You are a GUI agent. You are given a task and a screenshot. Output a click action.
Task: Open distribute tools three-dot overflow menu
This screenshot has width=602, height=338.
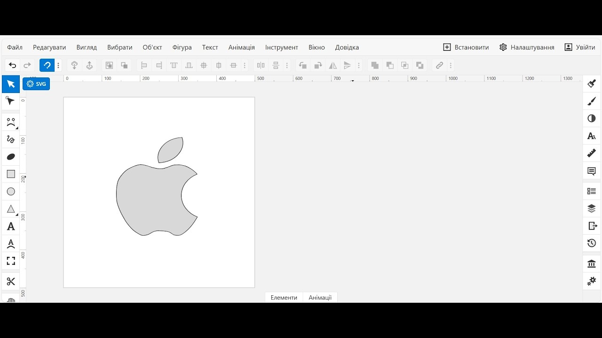(x=287, y=65)
